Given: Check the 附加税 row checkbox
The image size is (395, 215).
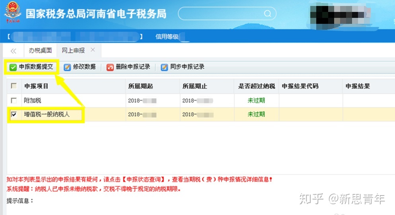Looking at the screenshot, I should (x=14, y=101).
